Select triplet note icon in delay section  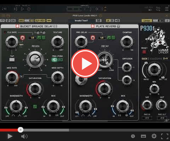[44, 38]
